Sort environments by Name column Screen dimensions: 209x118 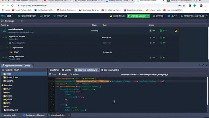coord(5,25)
